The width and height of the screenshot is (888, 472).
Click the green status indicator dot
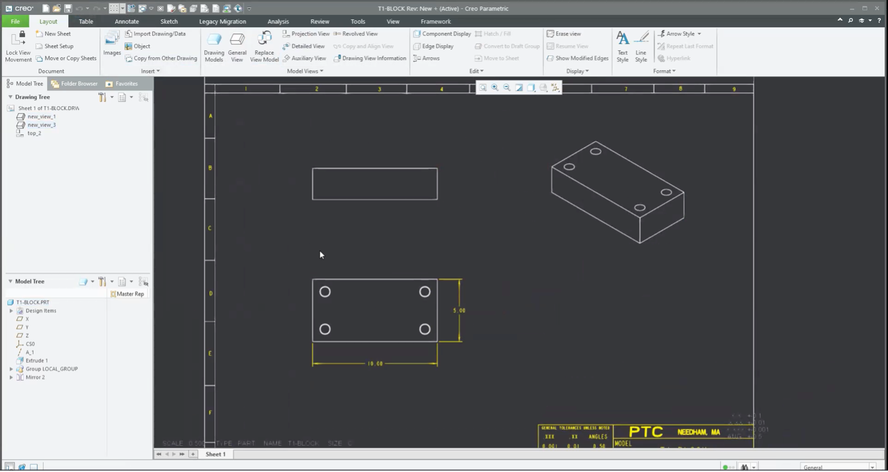click(x=725, y=466)
